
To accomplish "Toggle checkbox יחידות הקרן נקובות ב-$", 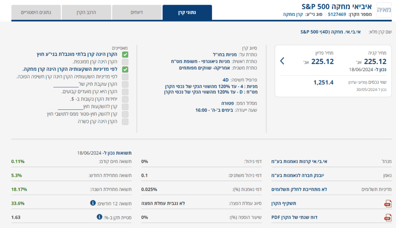I will coord(125,99).
